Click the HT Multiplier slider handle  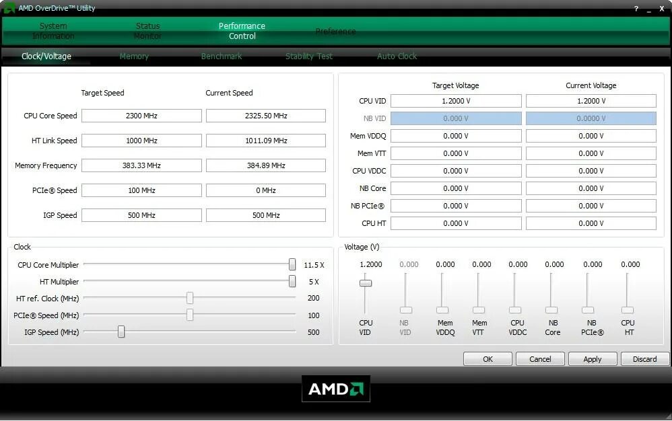pos(292,281)
